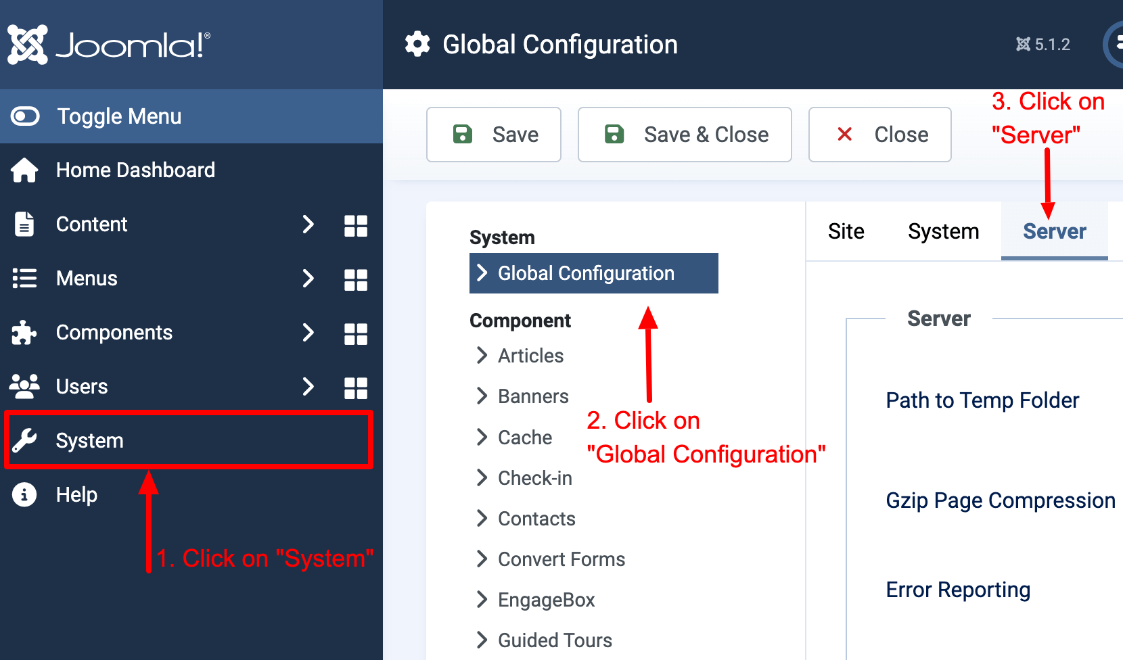Click the Close button
This screenshot has height=660, width=1123.
880,135
